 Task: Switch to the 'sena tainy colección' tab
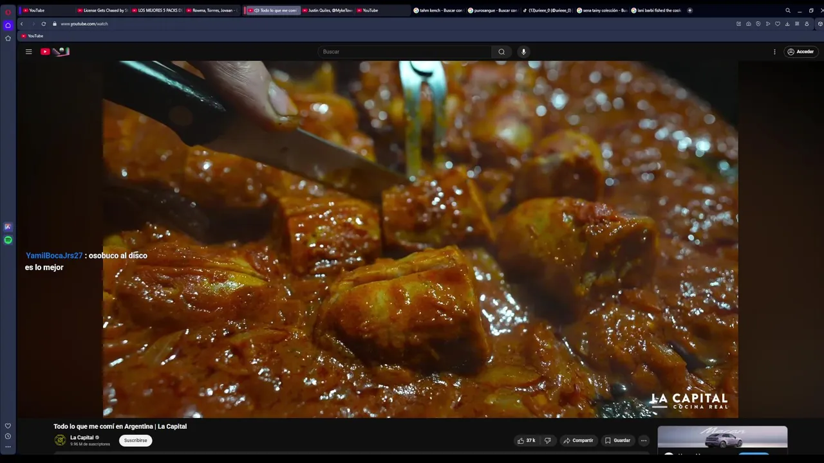click(x=602, y=10)
